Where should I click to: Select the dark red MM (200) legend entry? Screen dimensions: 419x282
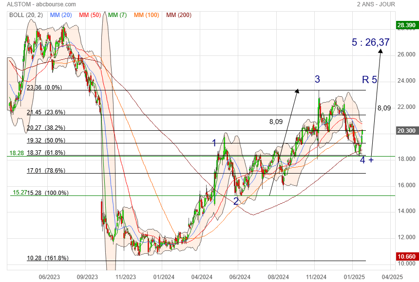[x=179, y=15]
